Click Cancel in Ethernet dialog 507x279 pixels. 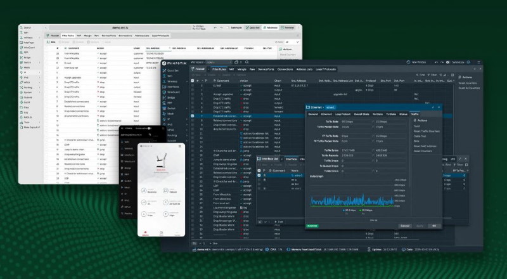(405, 226)
